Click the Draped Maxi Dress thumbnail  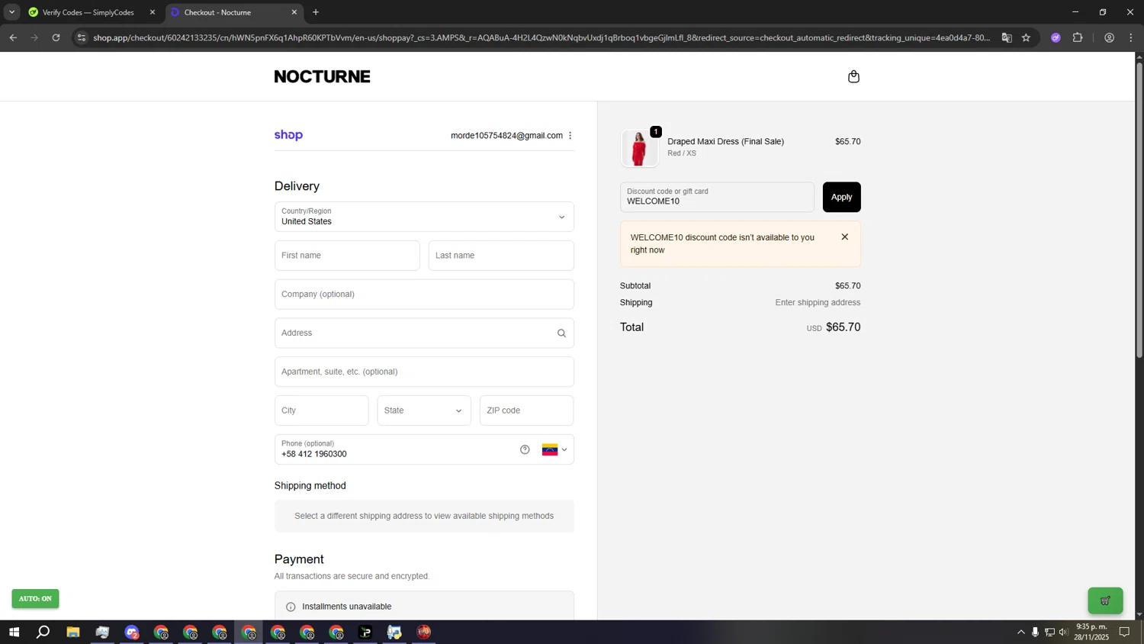pos(639,148)
